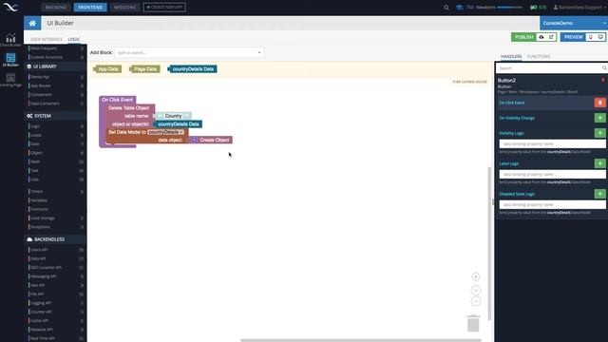Click the trash can in workspace
The width and height of the screenshot is (608, 342).
473,323
